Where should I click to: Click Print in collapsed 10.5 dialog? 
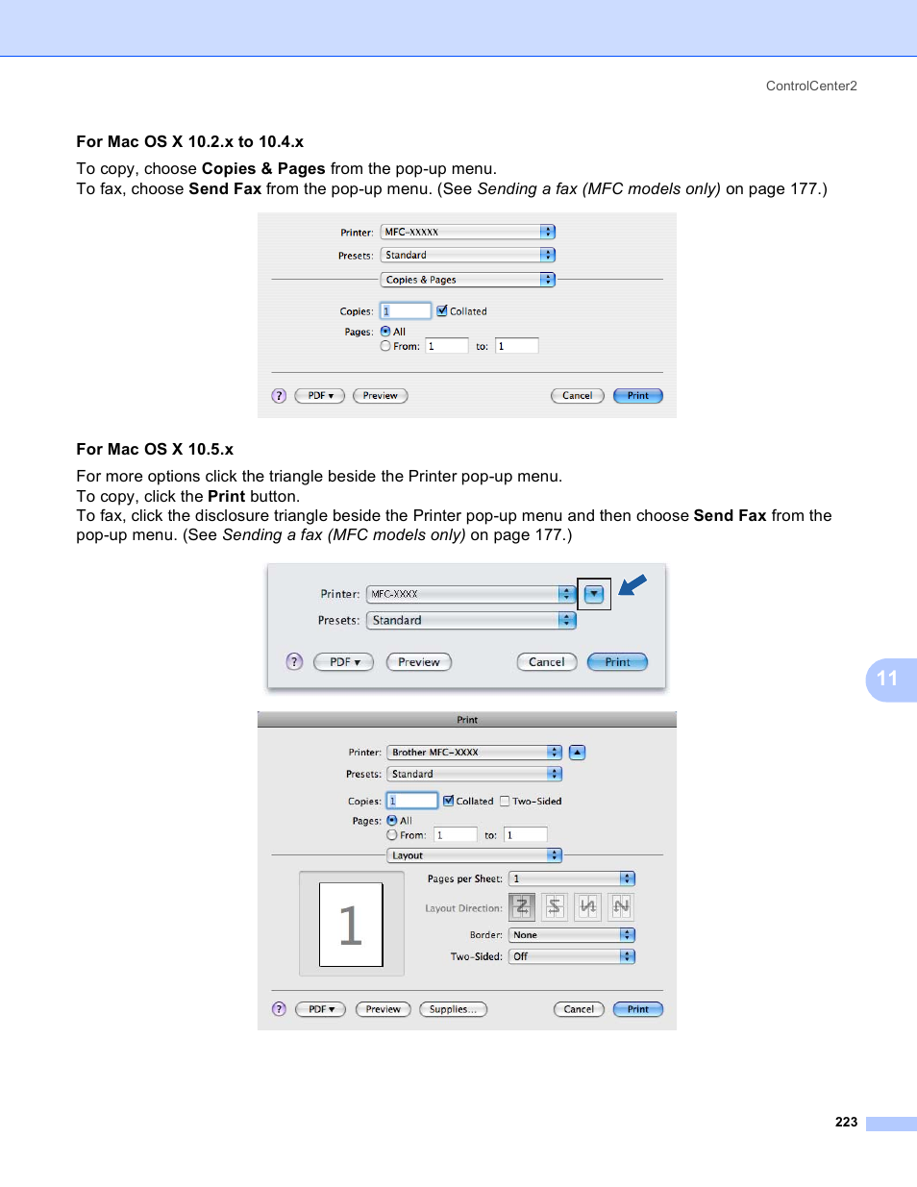pyautogui.click(x=618, y=662)
